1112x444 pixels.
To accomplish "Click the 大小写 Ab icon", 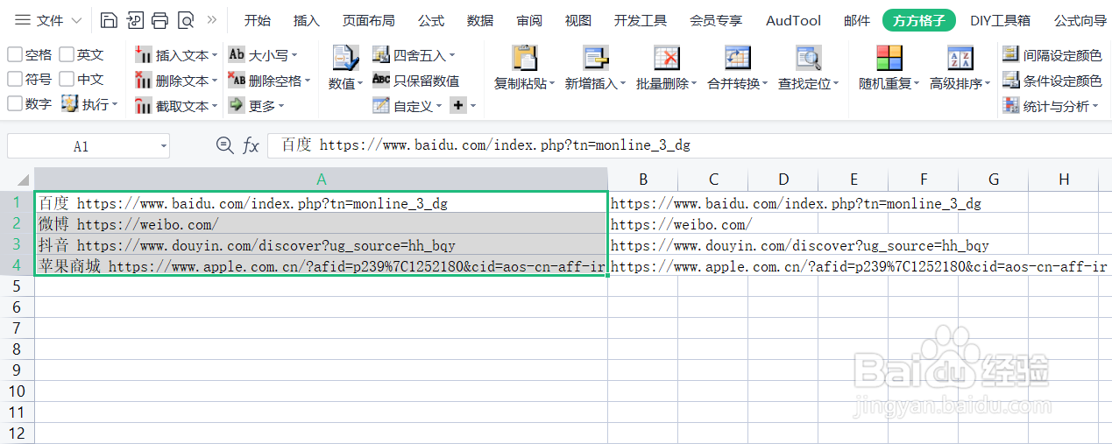I will pyautogui.click(x=237, y=54).
